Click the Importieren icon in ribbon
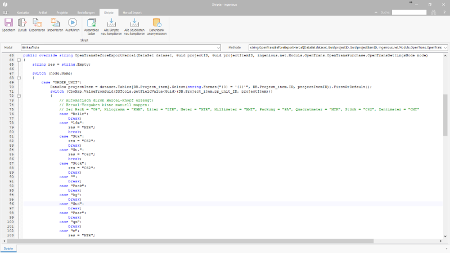 (55, 22)
